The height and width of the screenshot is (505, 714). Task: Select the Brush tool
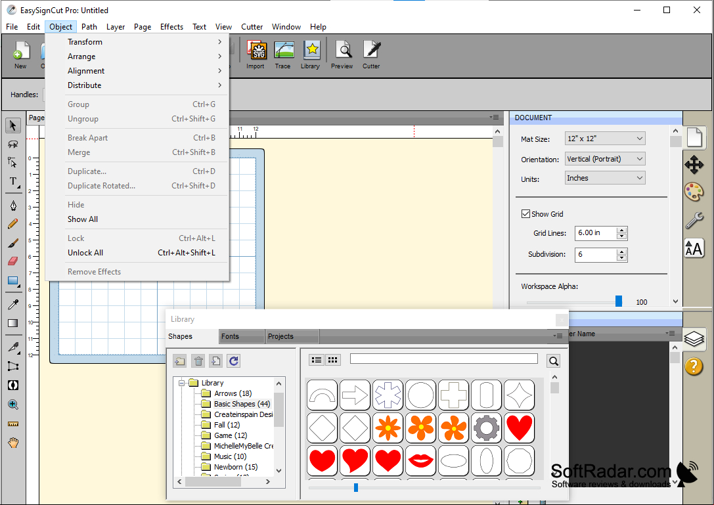12,243
